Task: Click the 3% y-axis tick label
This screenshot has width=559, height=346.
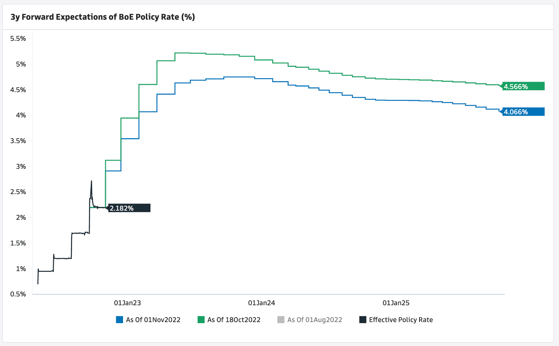Action: click(x=21, y=166)
